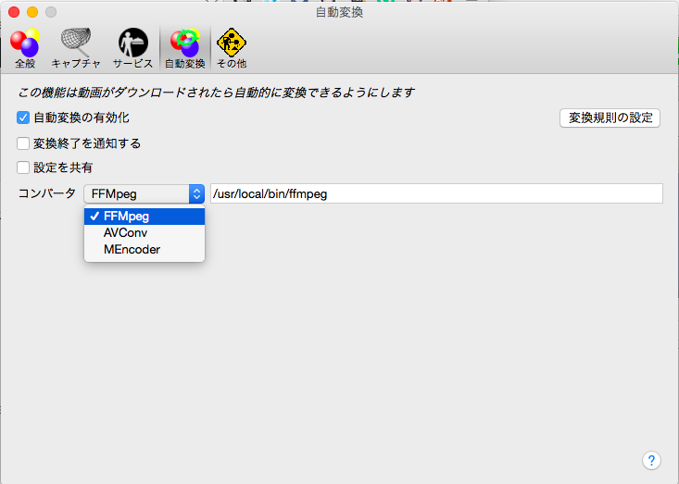This screenshot has width=679, height=484.
Task: Click the /usr/local/bin/ffmpeg path field
Action: pos(436,193)
